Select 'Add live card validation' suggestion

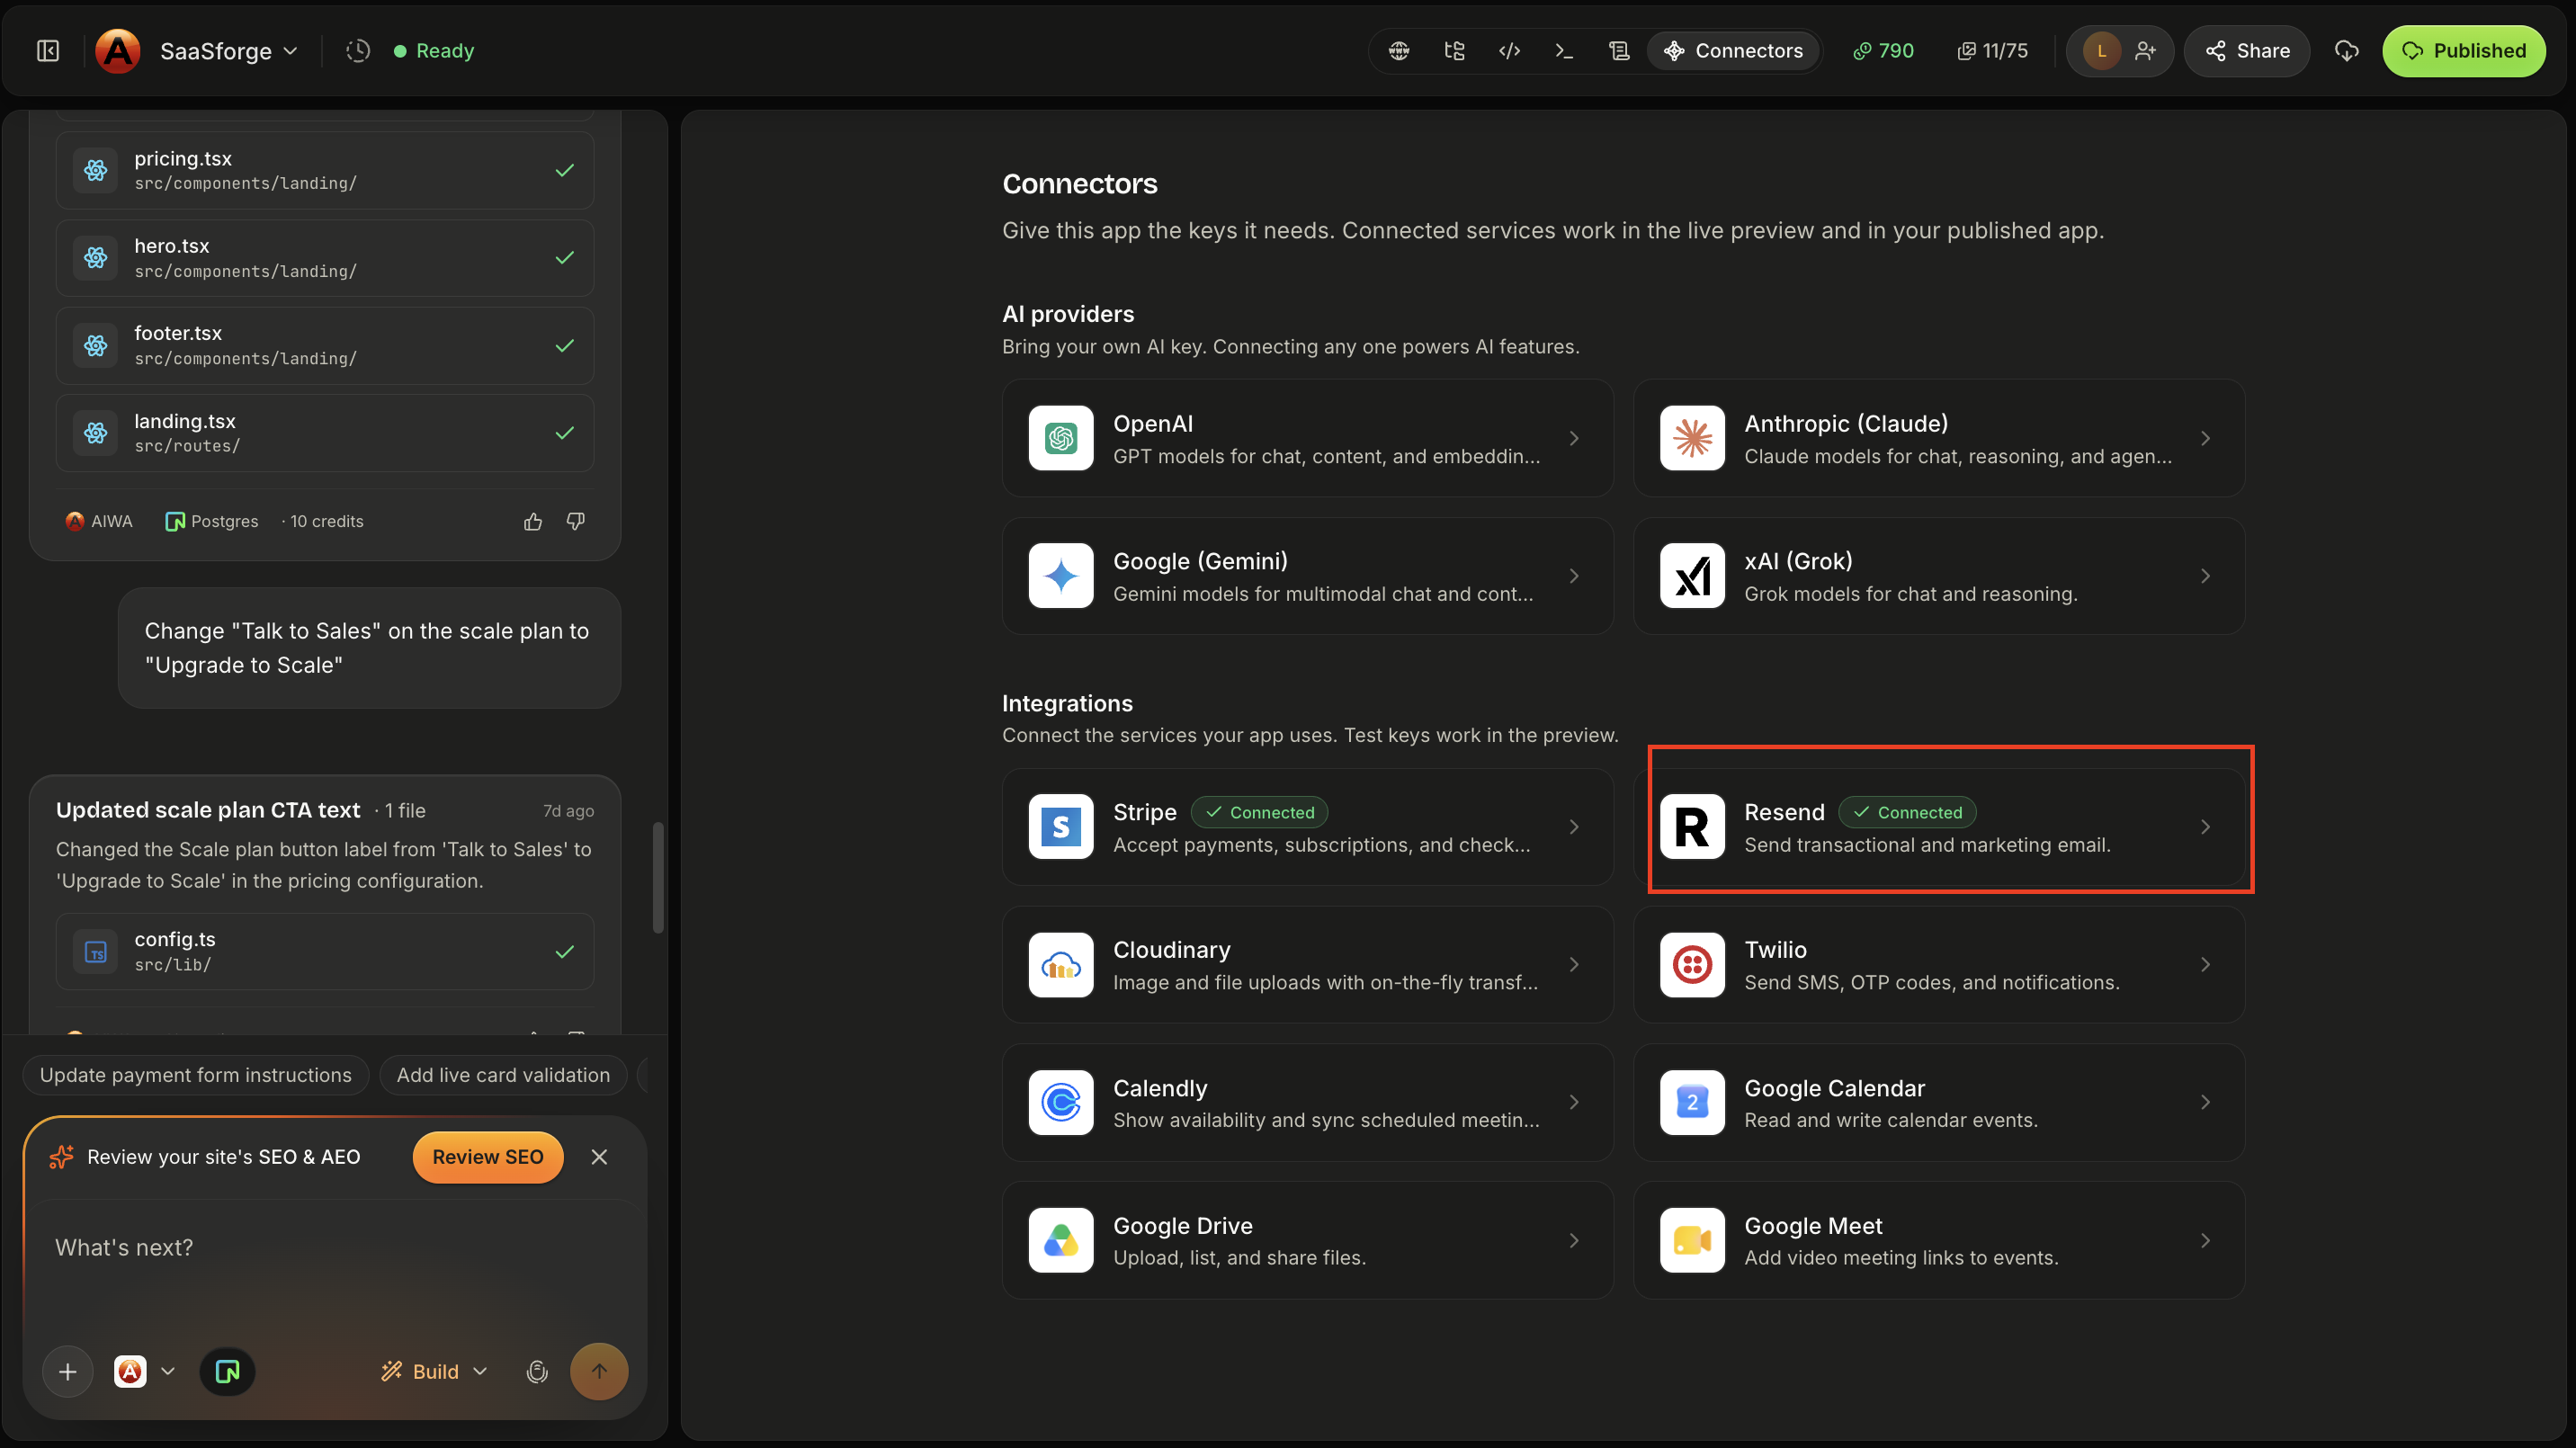coord(503,1075)
